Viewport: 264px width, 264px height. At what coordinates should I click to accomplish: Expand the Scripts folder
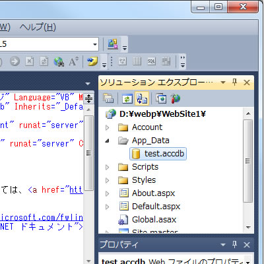click(x=107, y=167)
